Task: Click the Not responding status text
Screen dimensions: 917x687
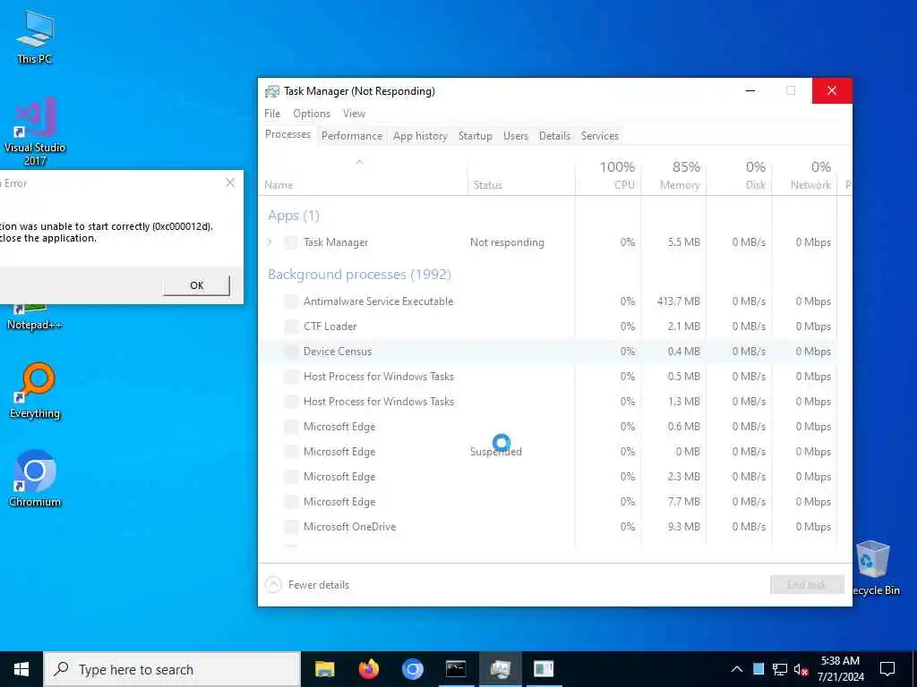Action: coord(507,242)
